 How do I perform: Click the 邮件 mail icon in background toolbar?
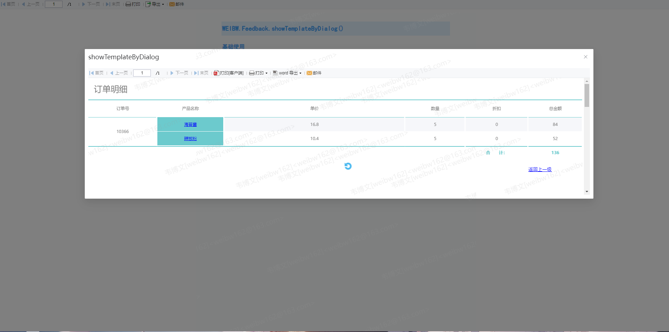(x=172, y=4)
